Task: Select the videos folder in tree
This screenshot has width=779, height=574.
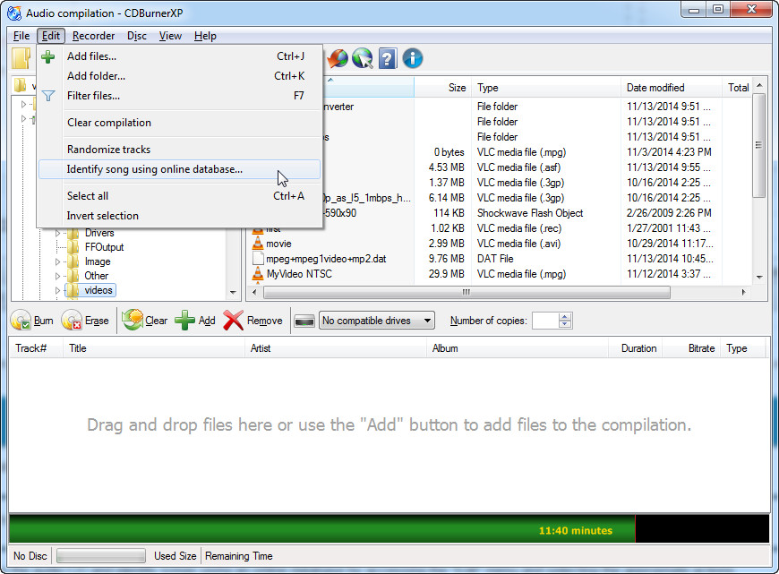Action: [98, 290]
